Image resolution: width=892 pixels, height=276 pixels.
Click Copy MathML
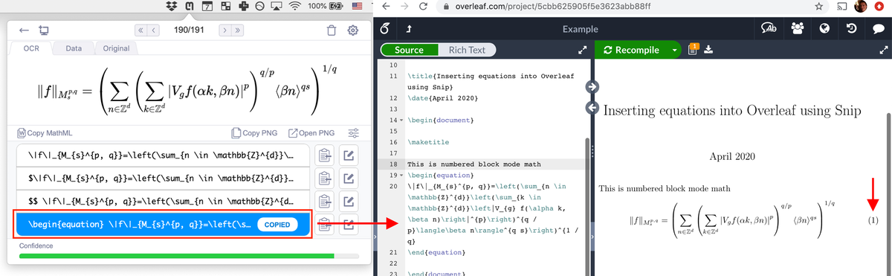click(46, 133)
